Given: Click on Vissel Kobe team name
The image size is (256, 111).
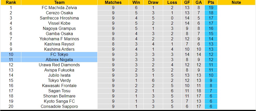Looking at the screenshot, I should pos(59,23).
